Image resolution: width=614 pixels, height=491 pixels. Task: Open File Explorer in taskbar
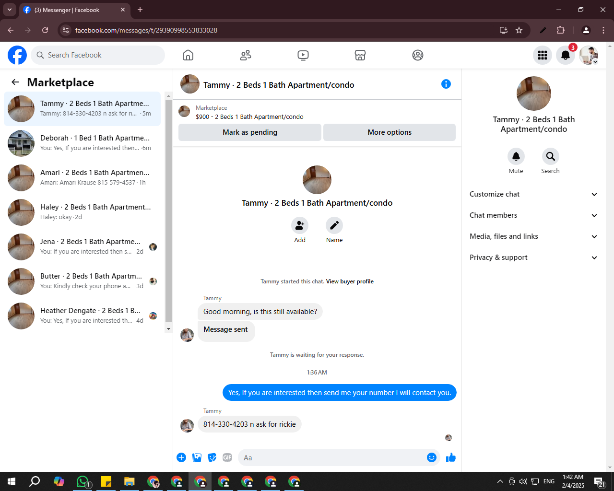(130, 481)
